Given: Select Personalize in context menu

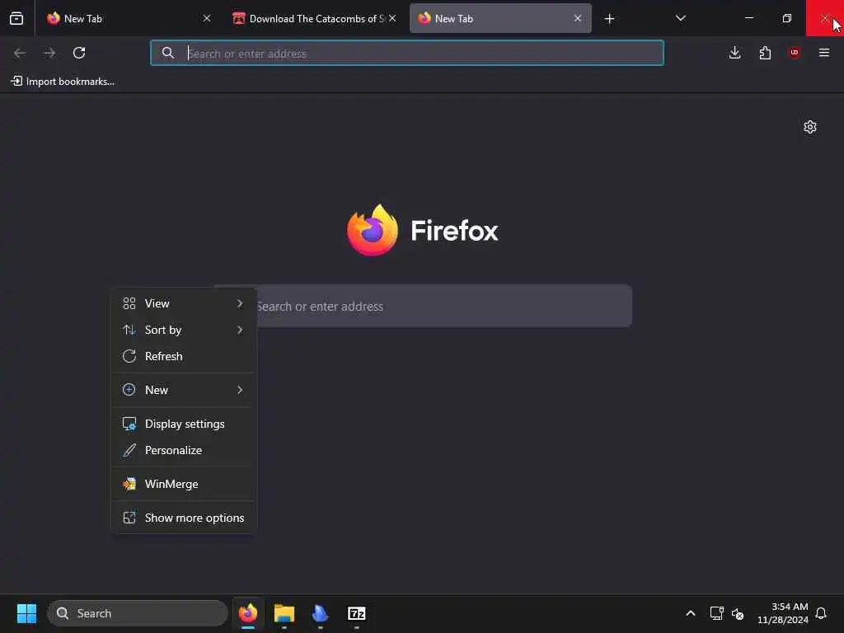Looking at the screenshot, I should point(184,450).
